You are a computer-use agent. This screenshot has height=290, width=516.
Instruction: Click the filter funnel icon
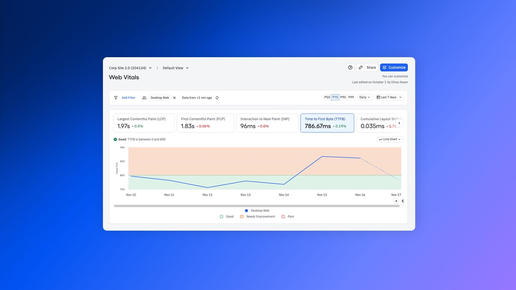click(116, 97)
